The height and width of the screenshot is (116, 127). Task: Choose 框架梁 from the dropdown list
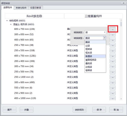(95, 49)
